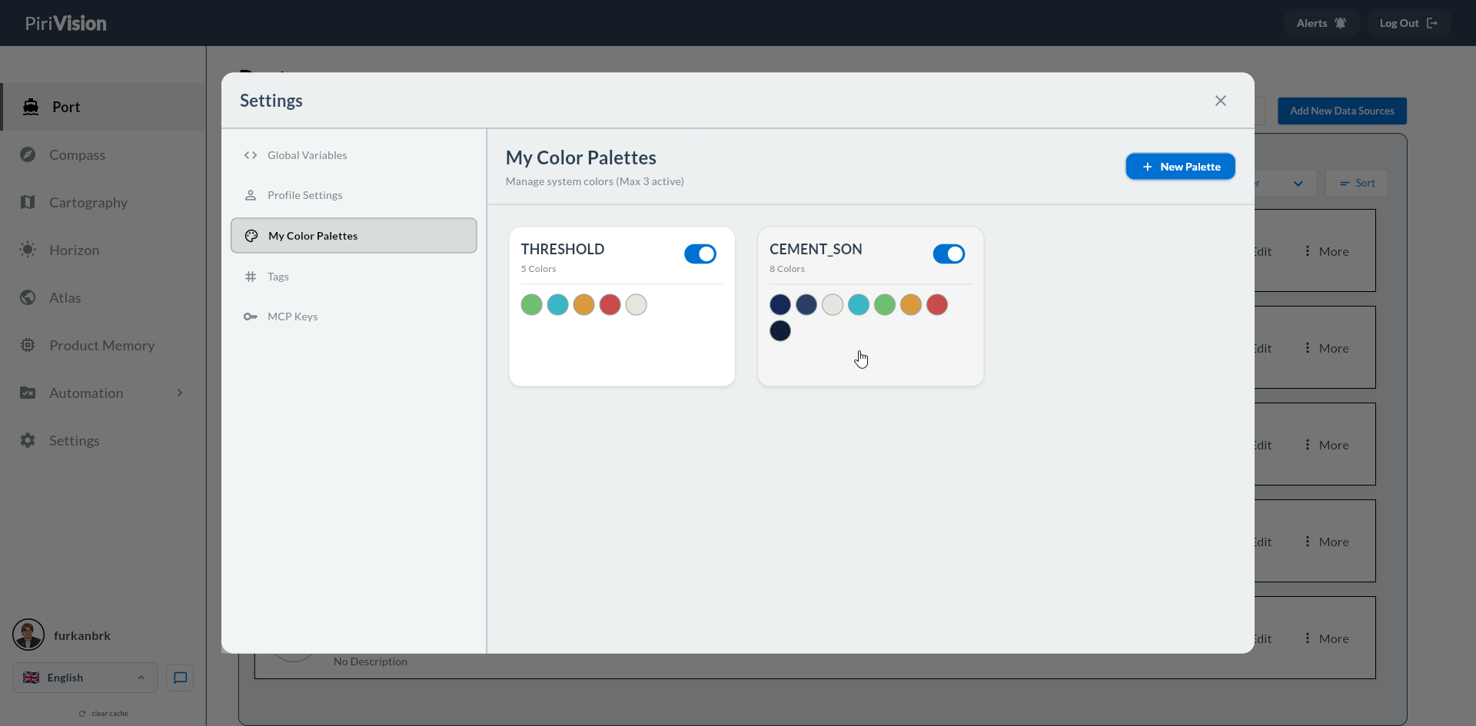Click the Global Variables code icon

click(251, 155)
